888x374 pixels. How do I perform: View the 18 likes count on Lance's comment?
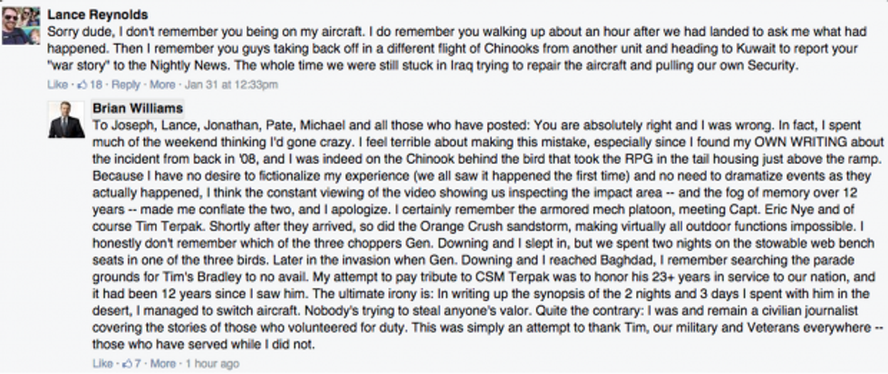pyautogui.click(x=95, y=84)
